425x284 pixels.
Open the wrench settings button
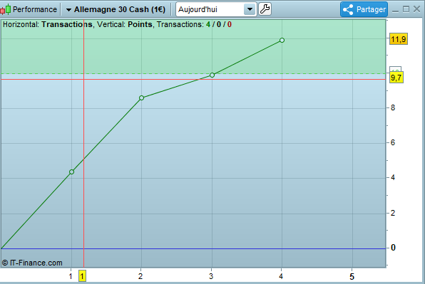(265, 9)
